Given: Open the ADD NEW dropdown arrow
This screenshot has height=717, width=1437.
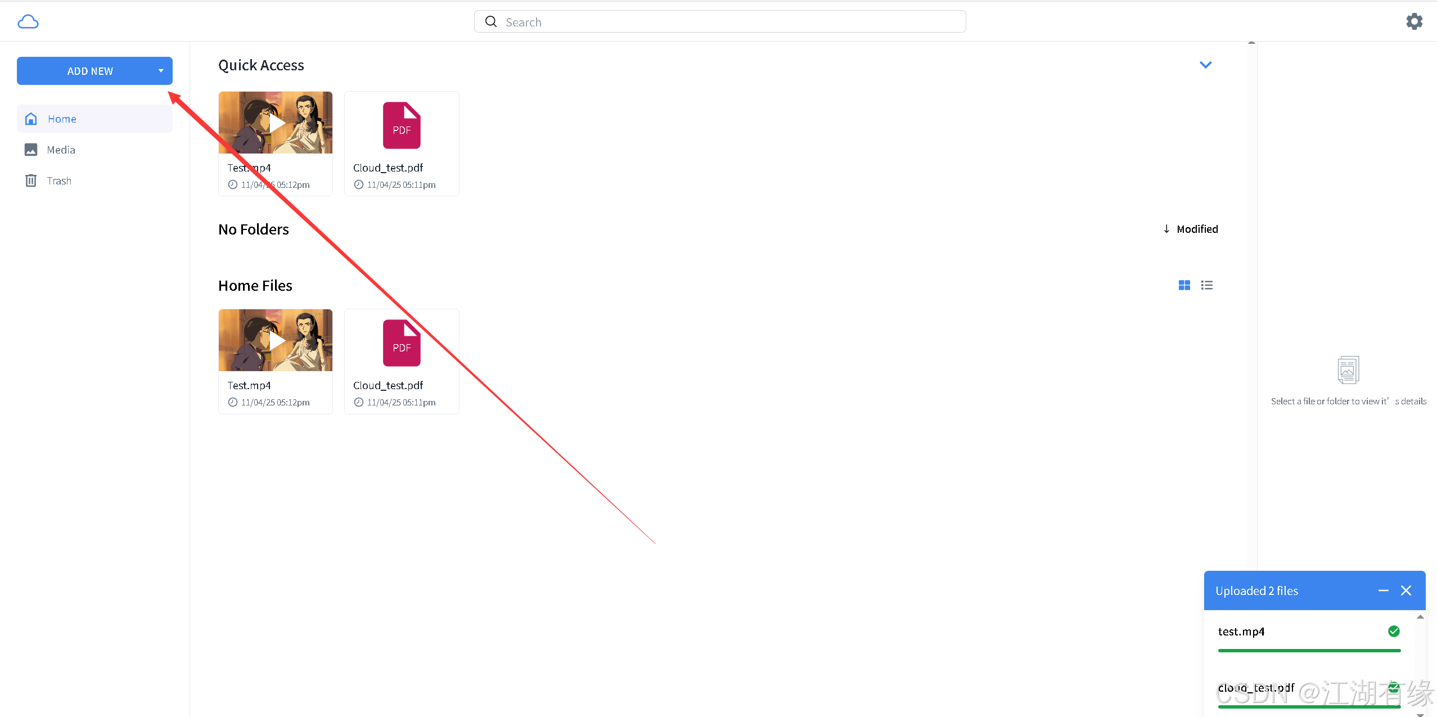Looking at the screenshot, I should [161, 71].
